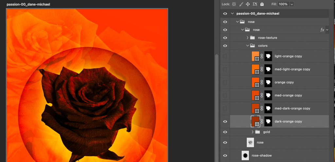Lock position move icon
The width and height of the screenshot is (335, 162).
tap(248, 4)
